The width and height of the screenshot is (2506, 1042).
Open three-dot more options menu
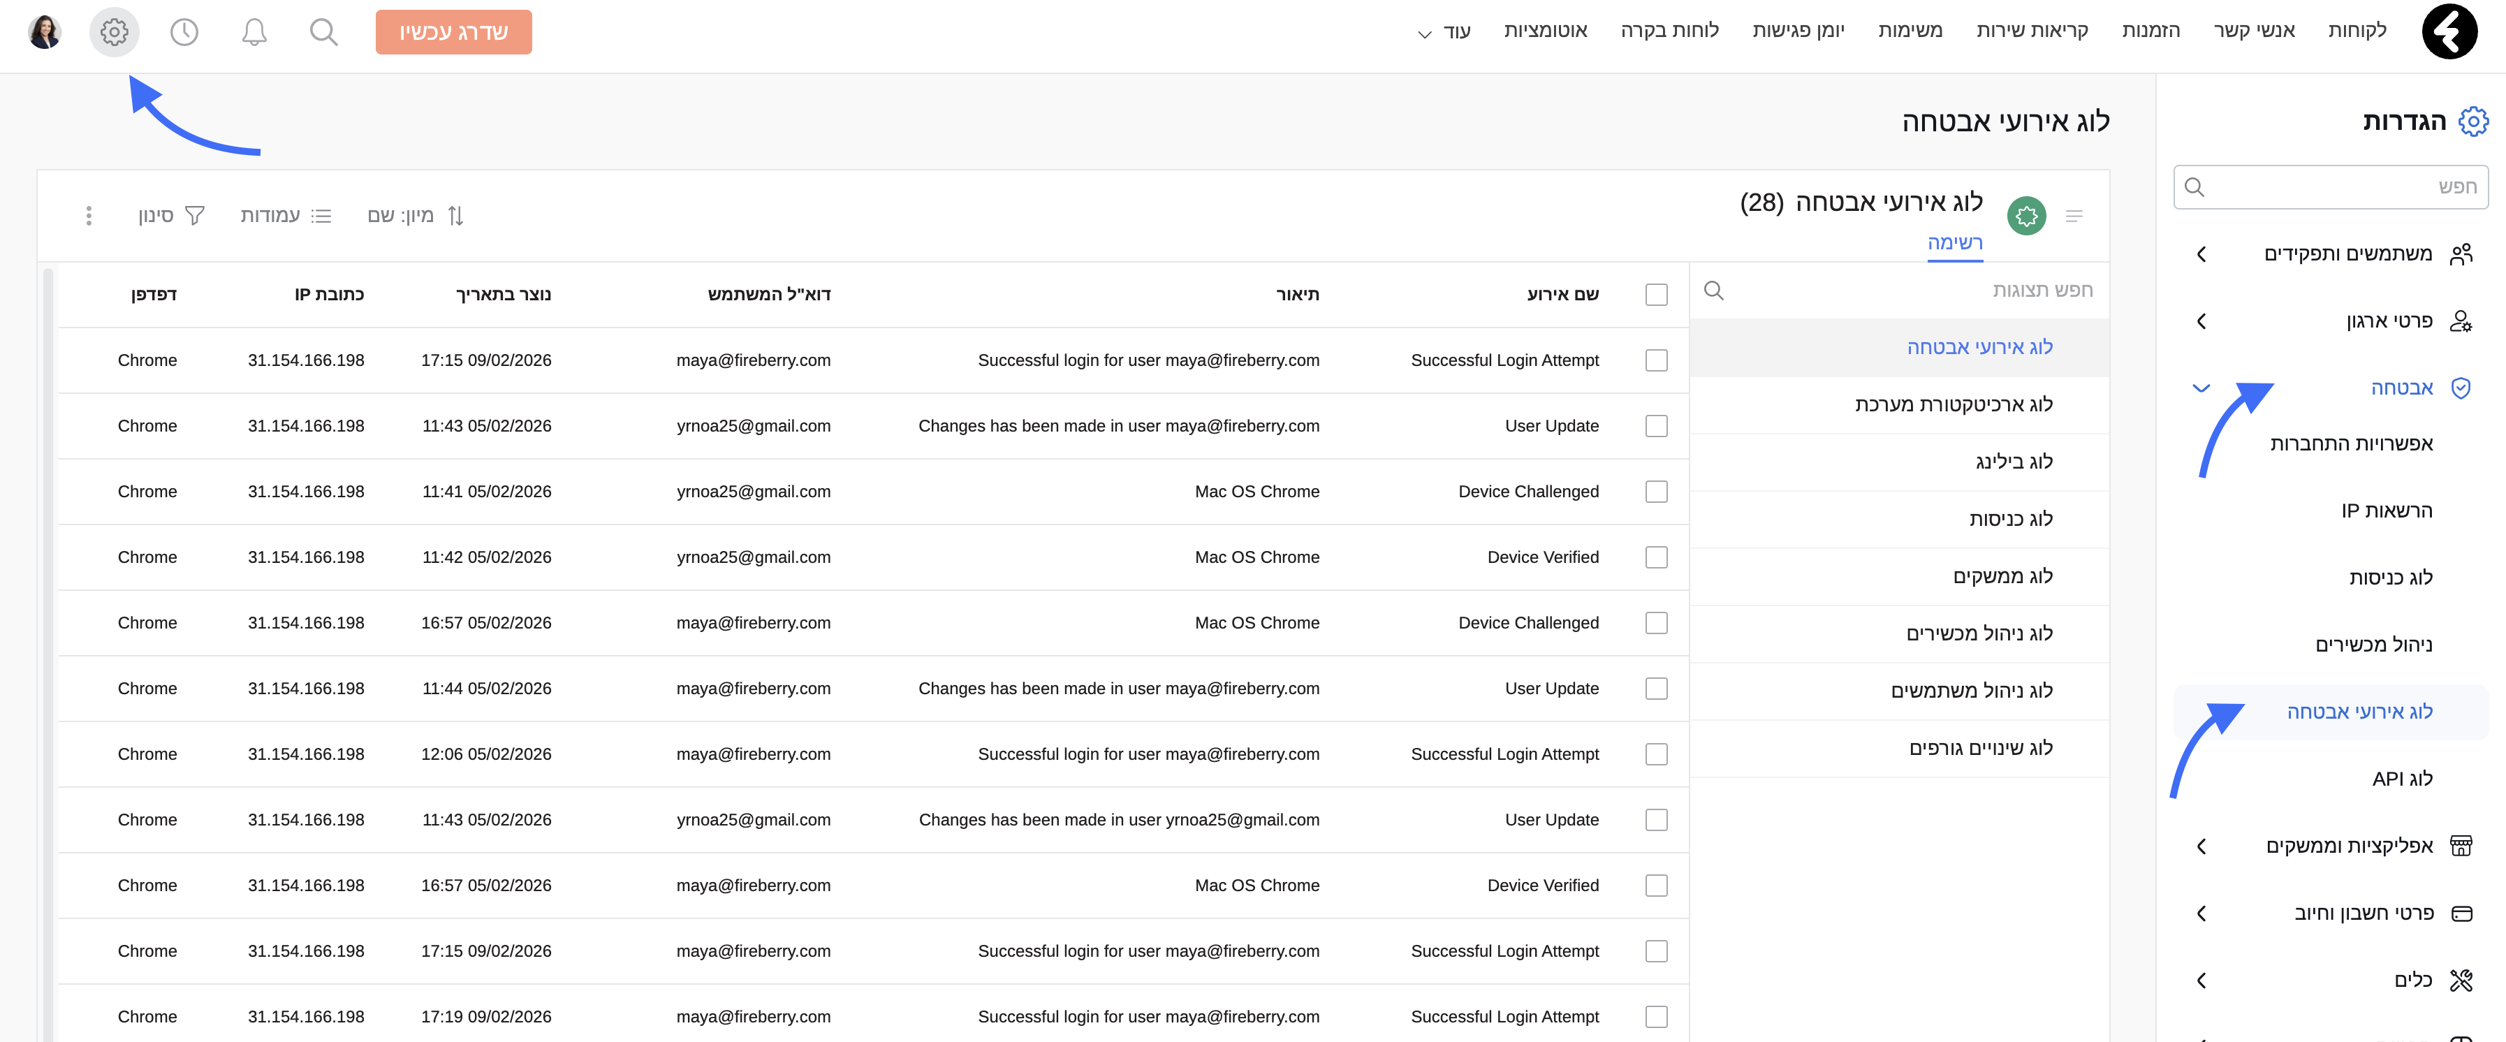tap(89, 216)
